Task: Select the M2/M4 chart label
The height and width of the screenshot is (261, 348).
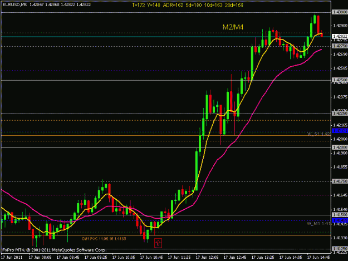Action: tap(233, 27)
